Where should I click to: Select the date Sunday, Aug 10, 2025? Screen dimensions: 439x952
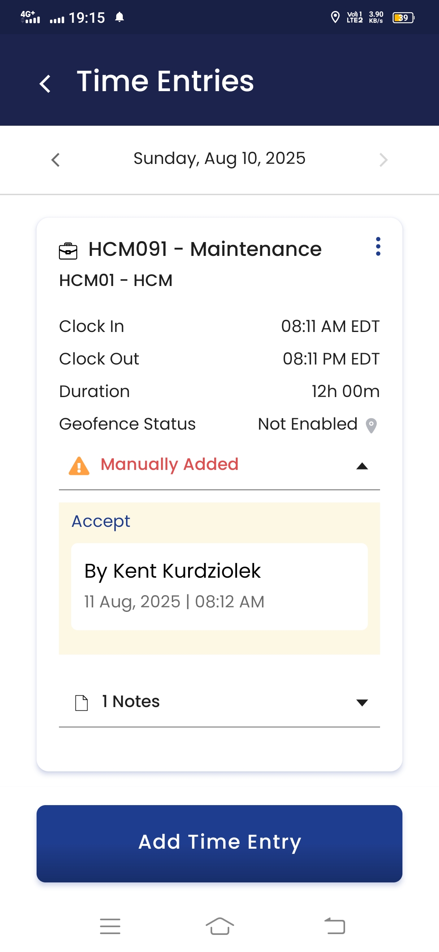[x=219, y=159]
